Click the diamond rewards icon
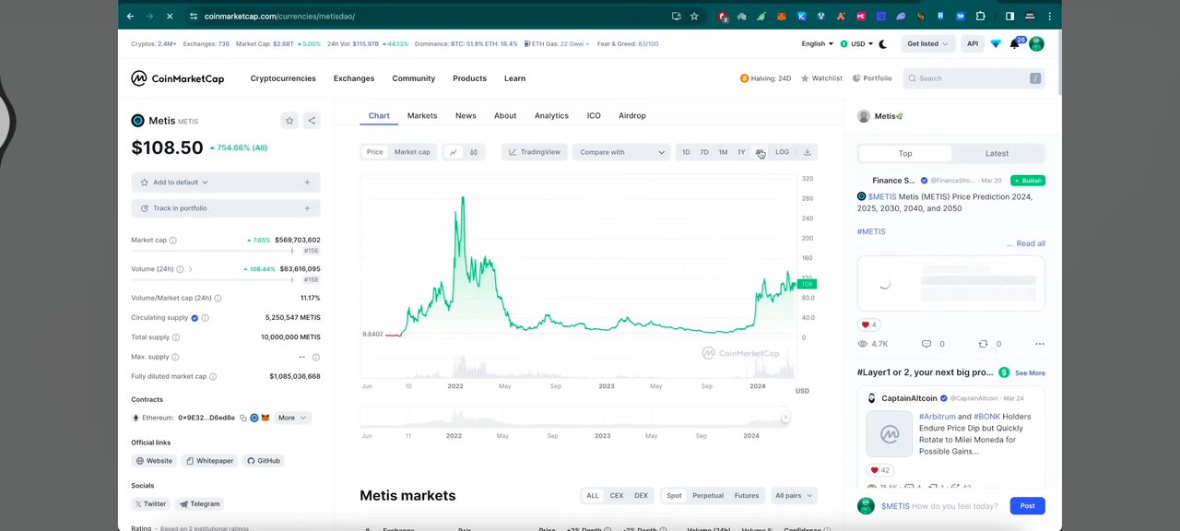The image size is (1180, 531). [996, 43]
